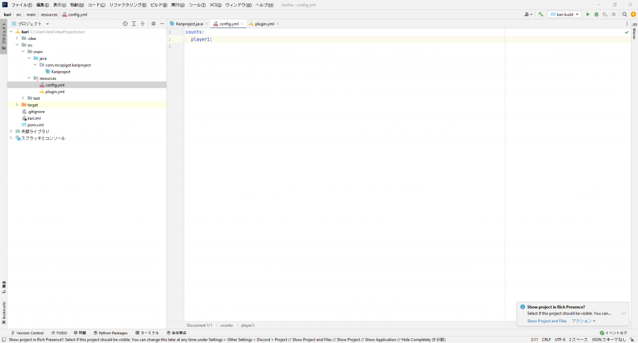Toggle tool window bars in bottom-left corner
The image size is (638, 343).
(x=4, y=340)
